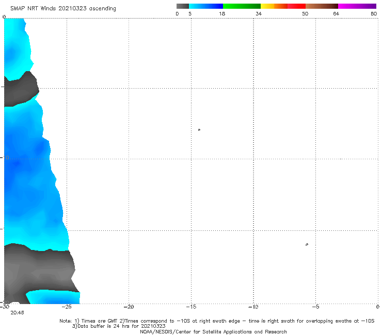Click the blue 5-18 colorbar segment
382x335 pixels.
(206, 6)
